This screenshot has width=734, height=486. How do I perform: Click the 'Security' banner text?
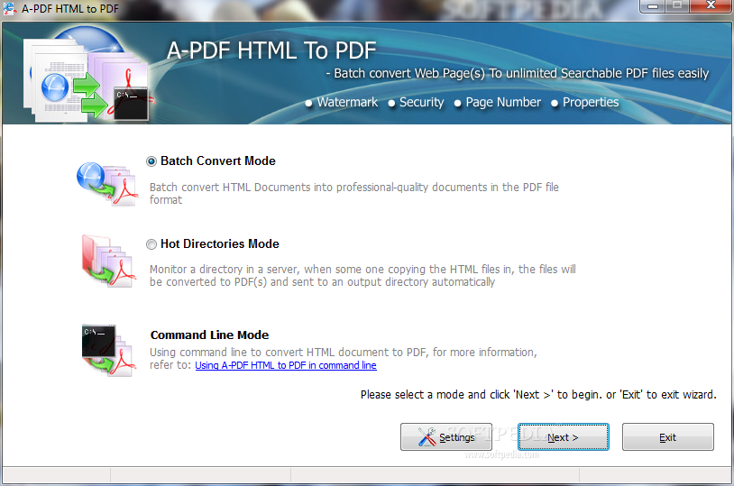pos(421,102)
